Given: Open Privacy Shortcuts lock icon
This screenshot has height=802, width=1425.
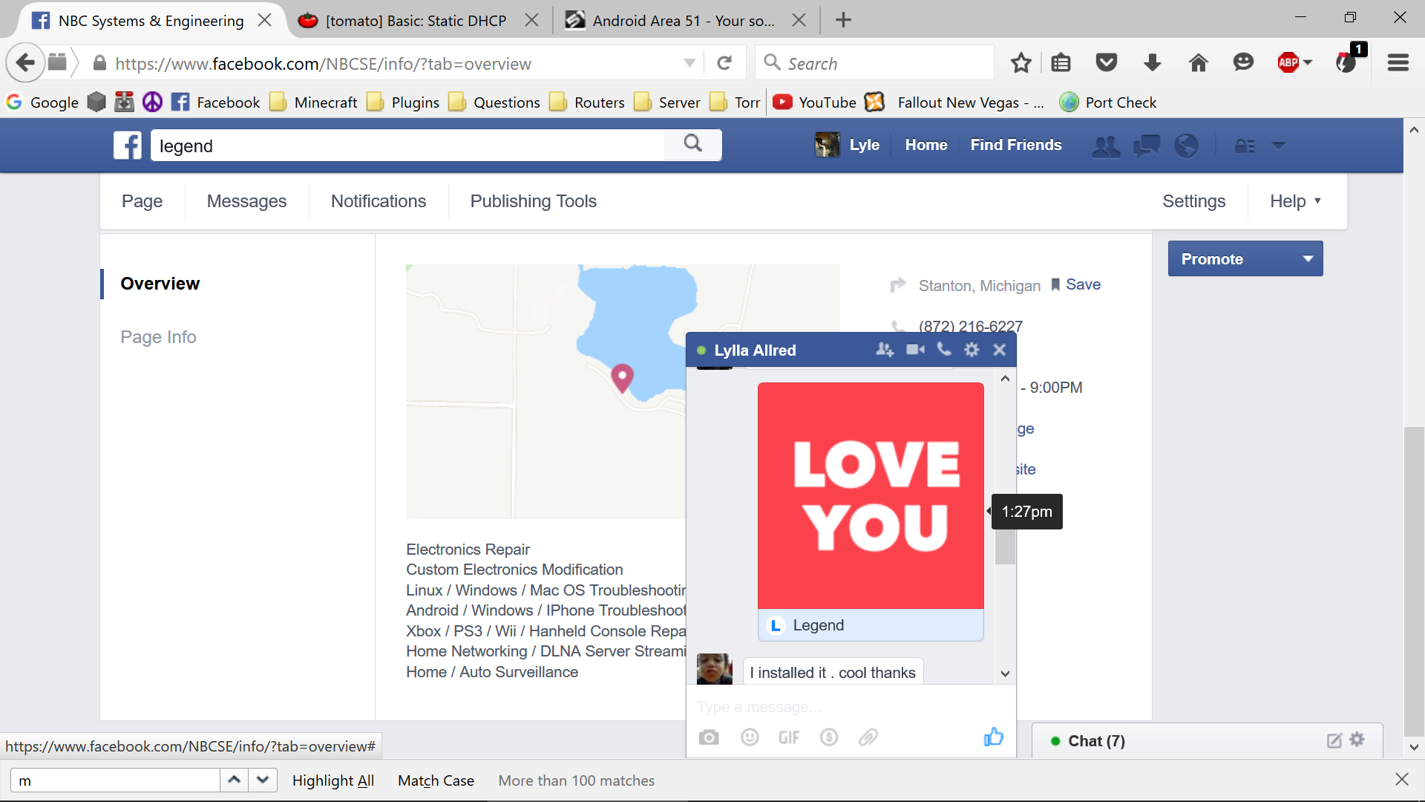Looking at the screenshot, I should [1245, 146].
